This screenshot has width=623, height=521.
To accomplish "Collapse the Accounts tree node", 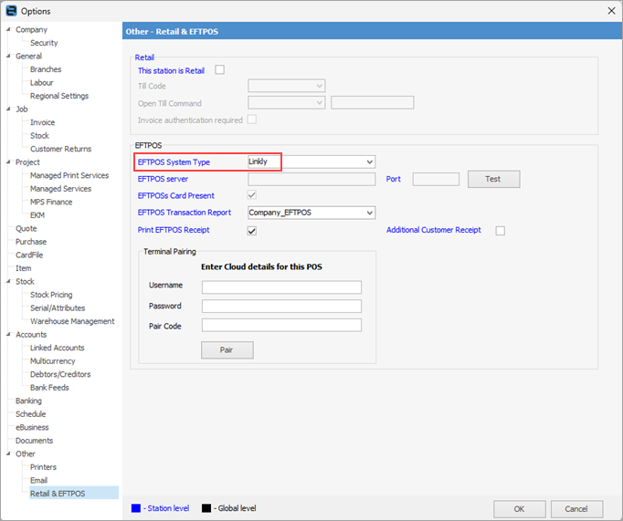I will (x=8, y=335).
